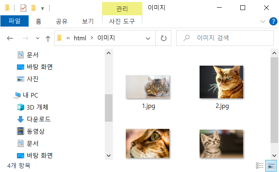Select the cat eye close-up thumbnail
Image resolution: width=279 pixels, height=172 pixels.
[148, 143]
